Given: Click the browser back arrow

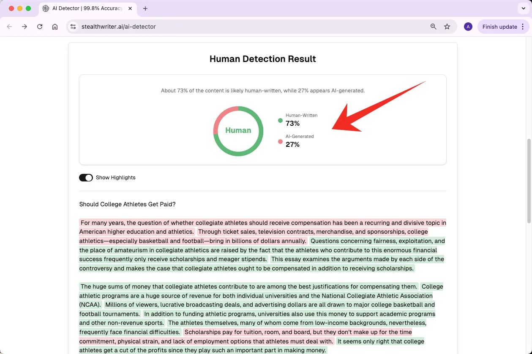Looking at the screenshot, I should [x=9, y=27].
